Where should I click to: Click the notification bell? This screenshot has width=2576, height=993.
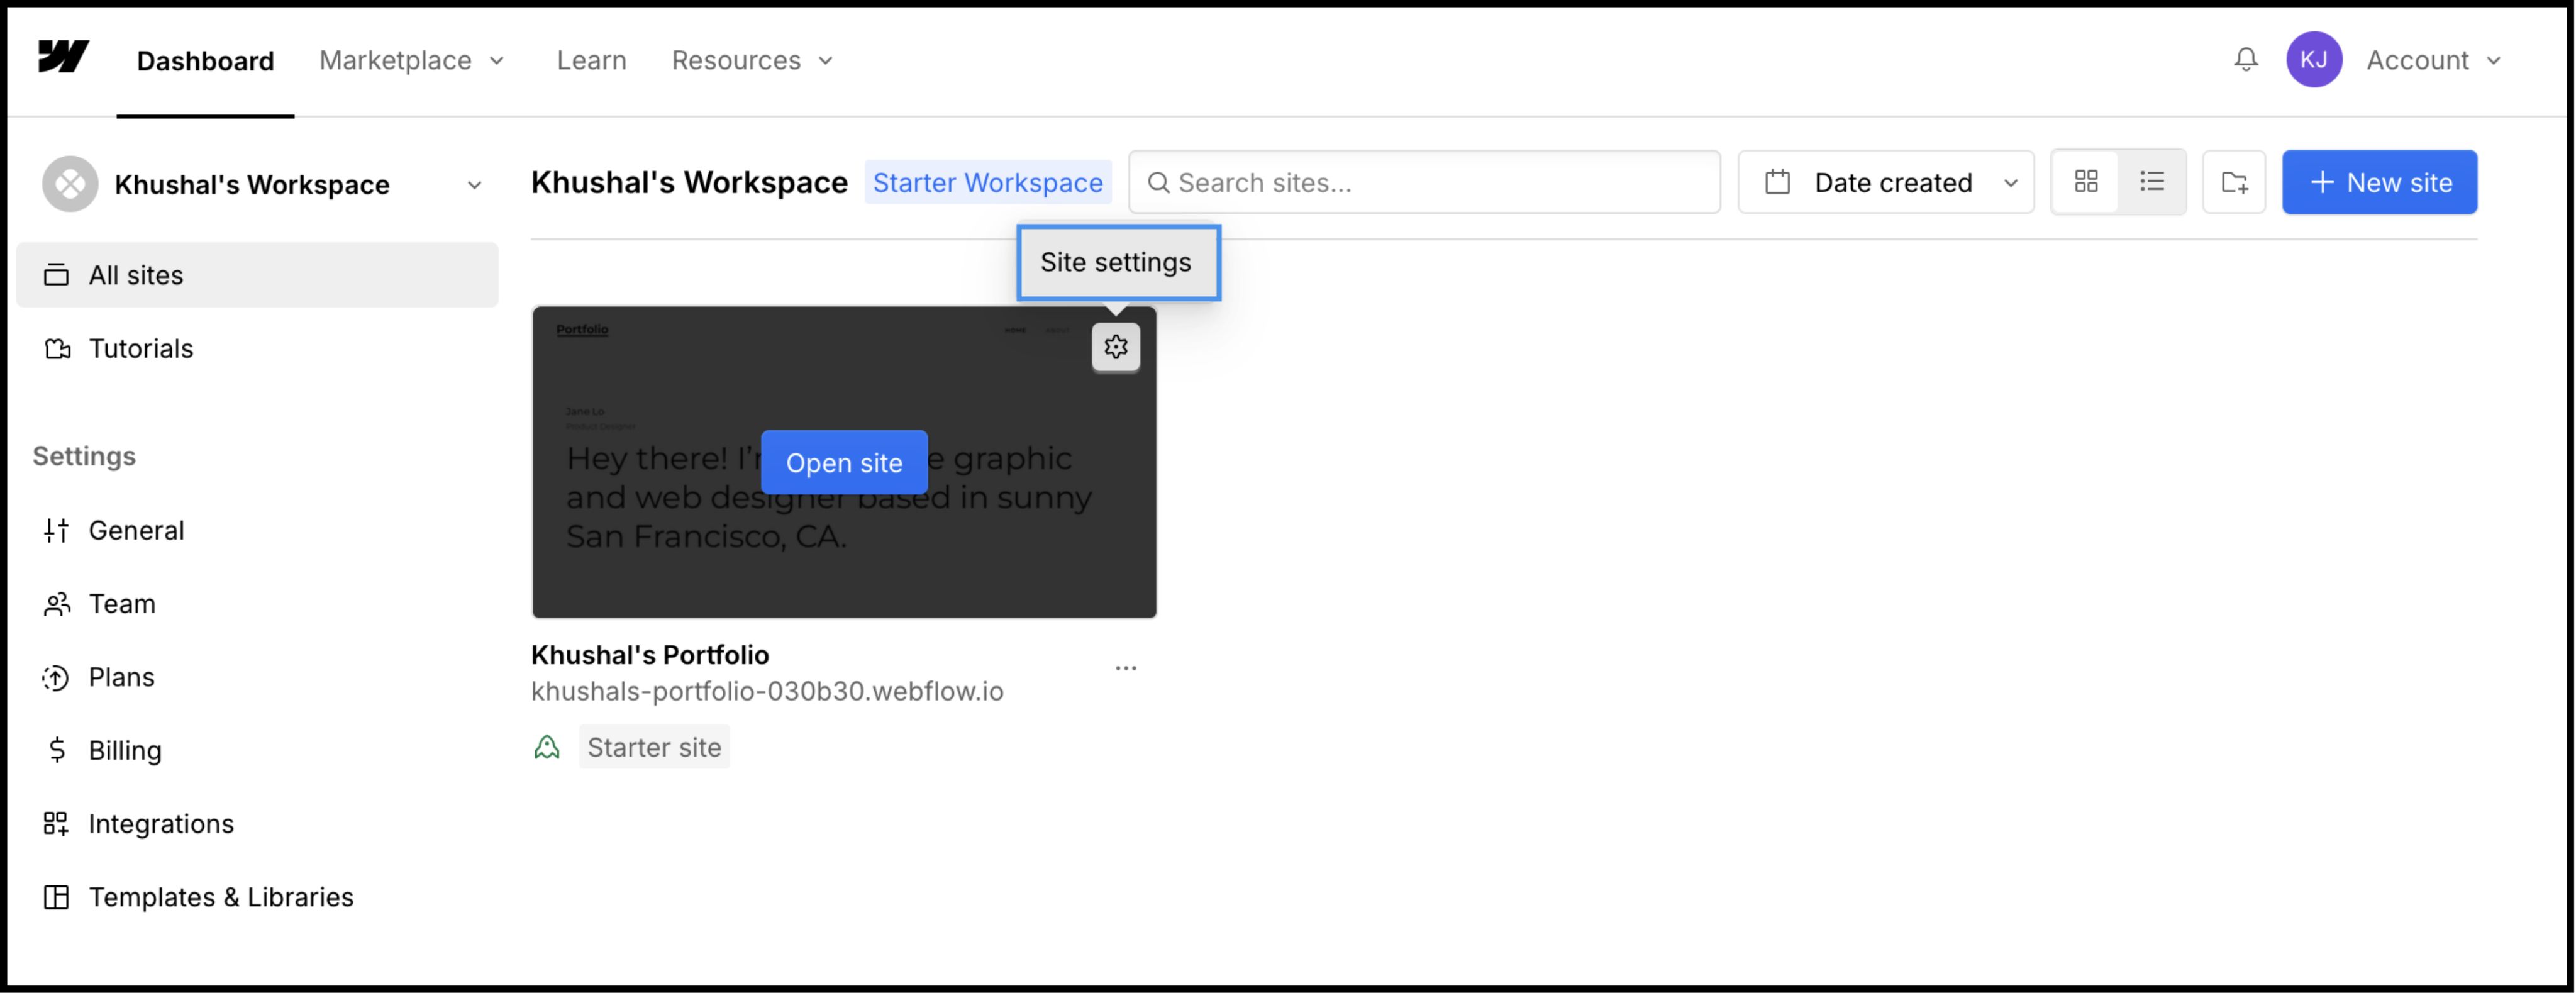tap(2246, 60)
